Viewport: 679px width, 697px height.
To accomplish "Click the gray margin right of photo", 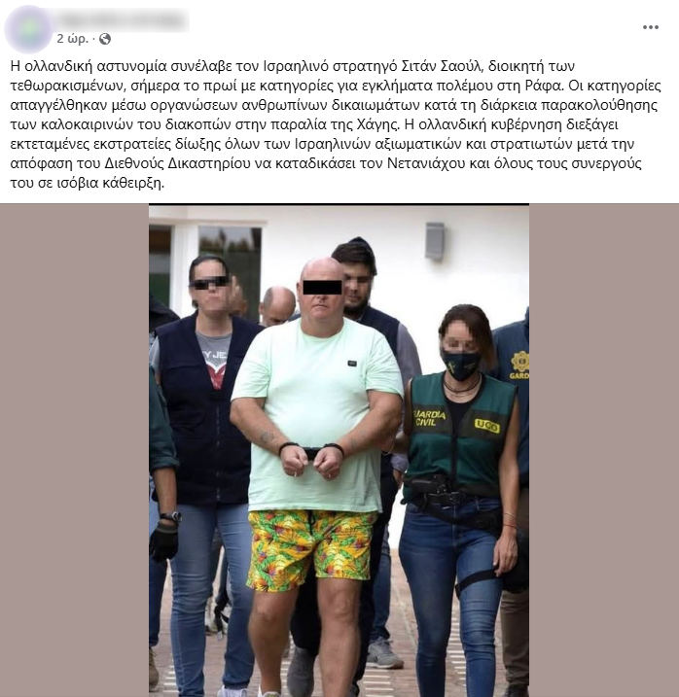I will 604,450.
